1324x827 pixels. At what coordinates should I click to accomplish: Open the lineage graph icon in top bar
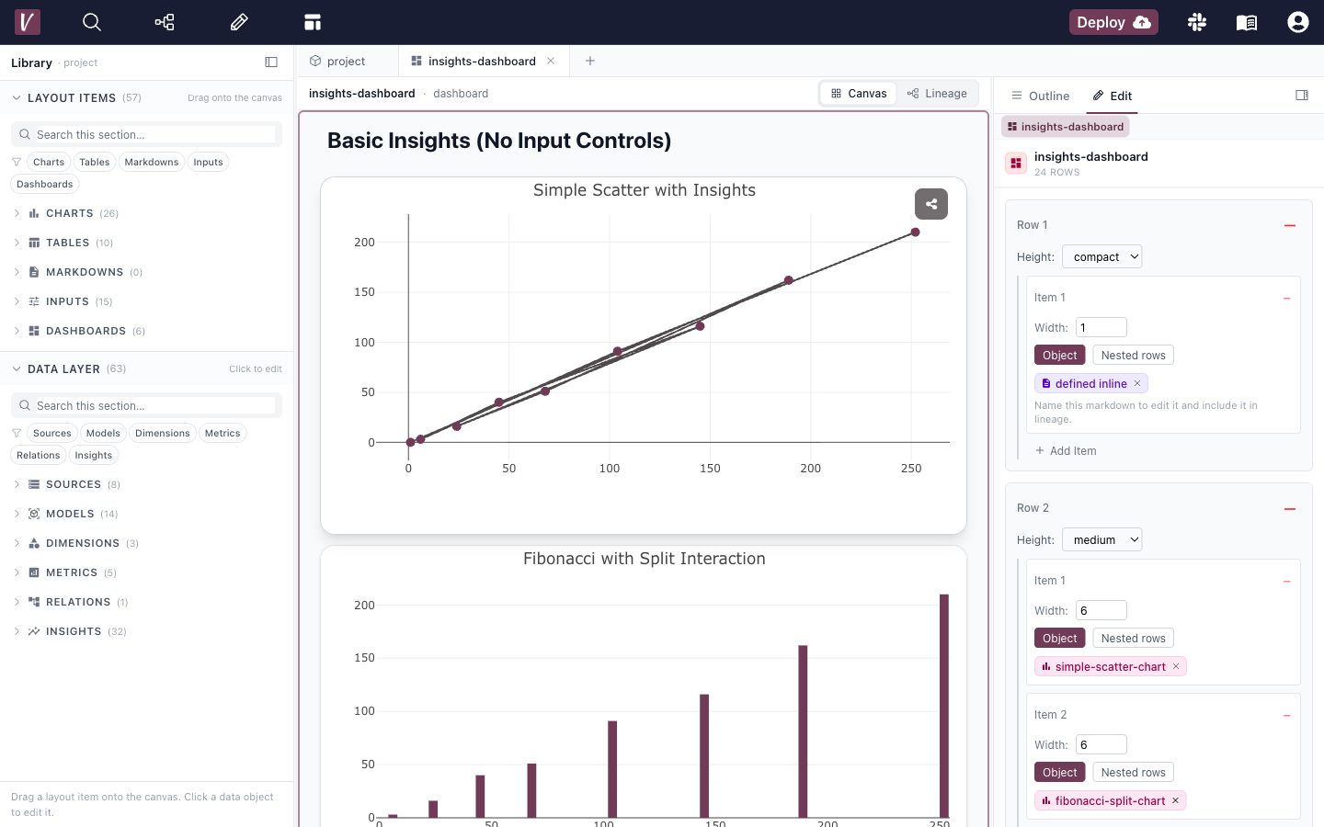pos(165,22)
